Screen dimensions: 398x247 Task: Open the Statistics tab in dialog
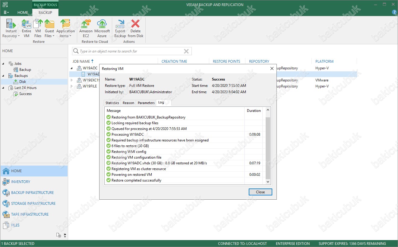(x=112, y=103)
